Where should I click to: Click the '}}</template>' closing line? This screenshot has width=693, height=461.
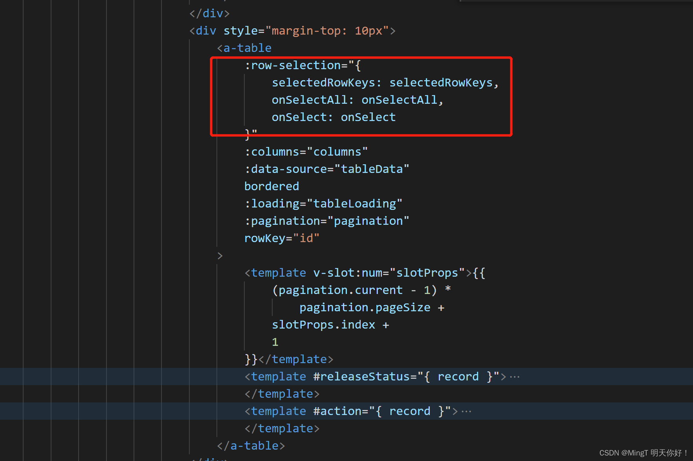289,359
